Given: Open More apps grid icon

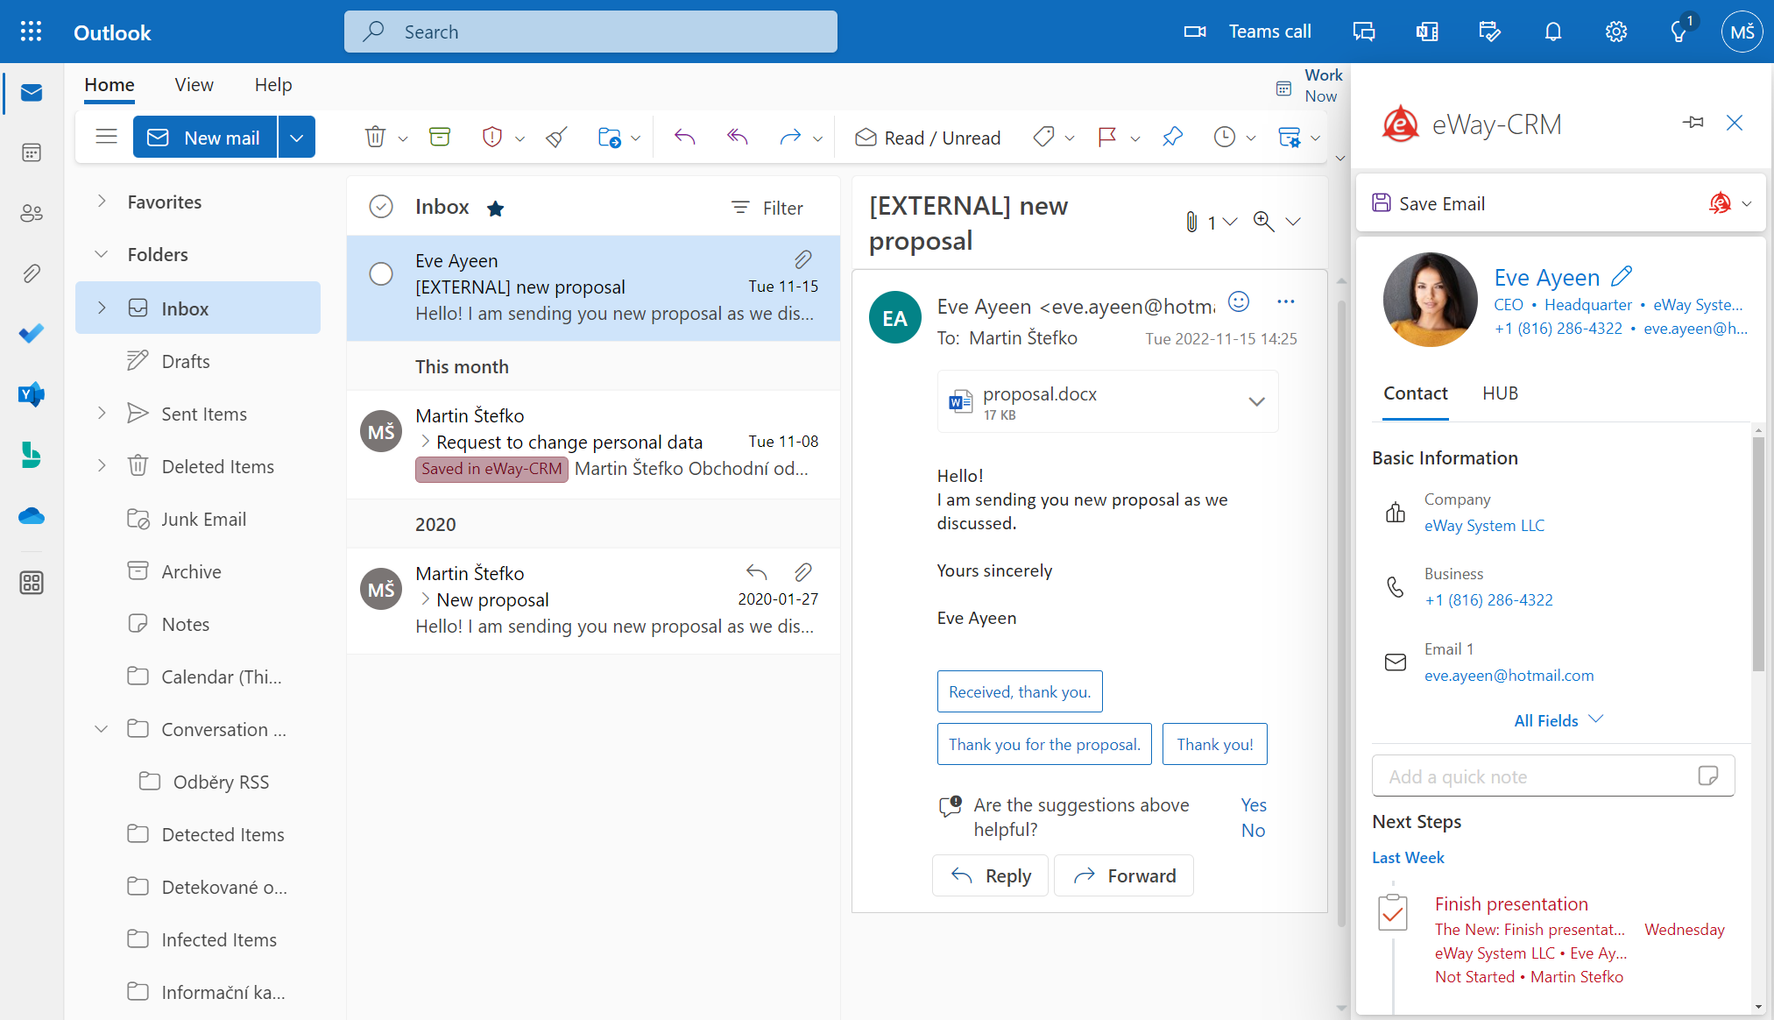Looking at the screenshot, I should 32,583.
